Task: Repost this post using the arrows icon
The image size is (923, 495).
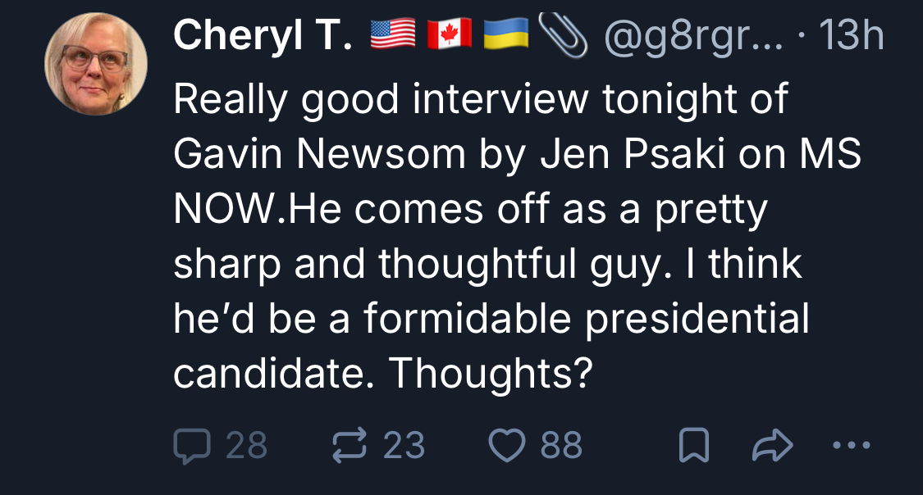Action: click(x=349, y=445)
